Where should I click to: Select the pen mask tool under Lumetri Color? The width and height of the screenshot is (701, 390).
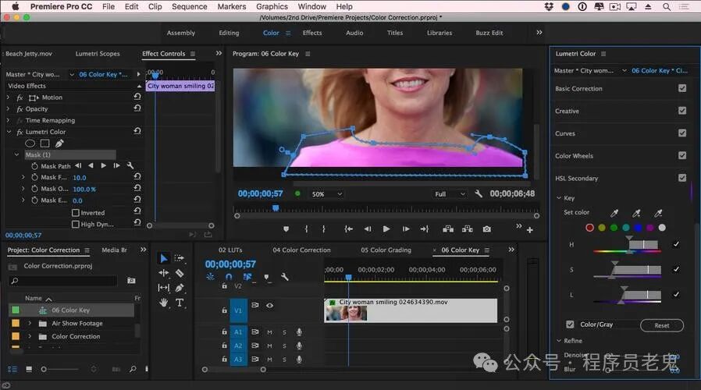tap(59, 144)
